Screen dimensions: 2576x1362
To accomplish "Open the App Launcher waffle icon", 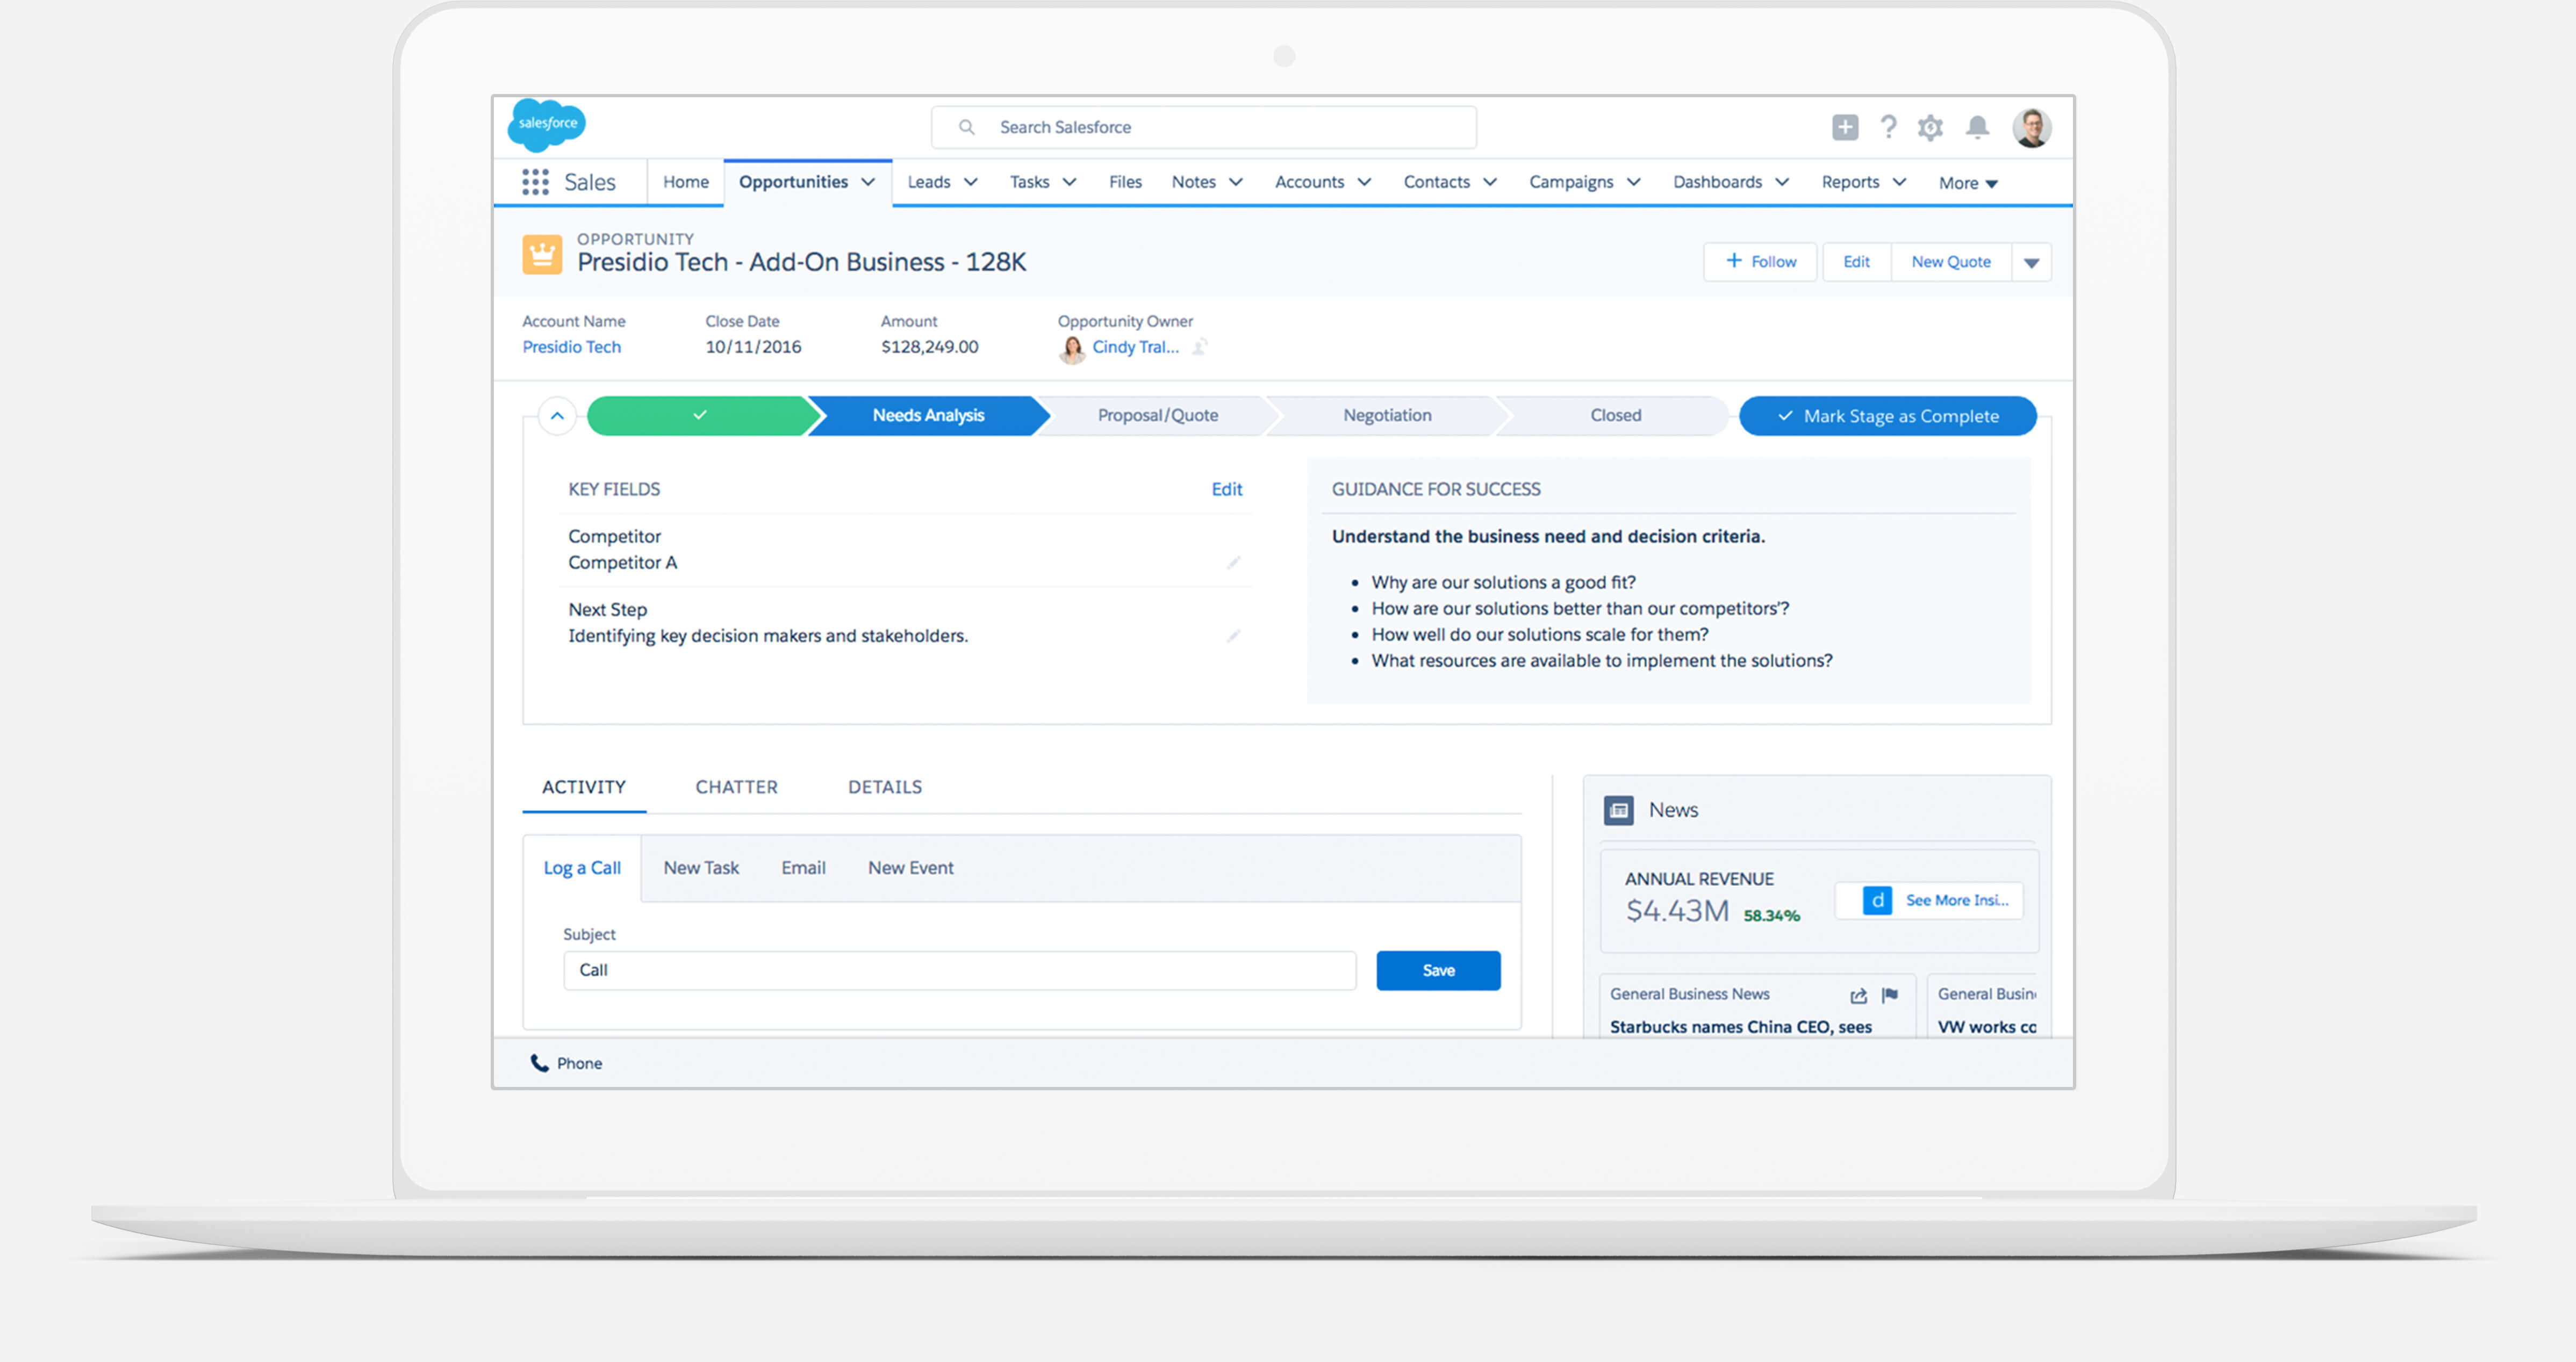I will pos(536,182).
